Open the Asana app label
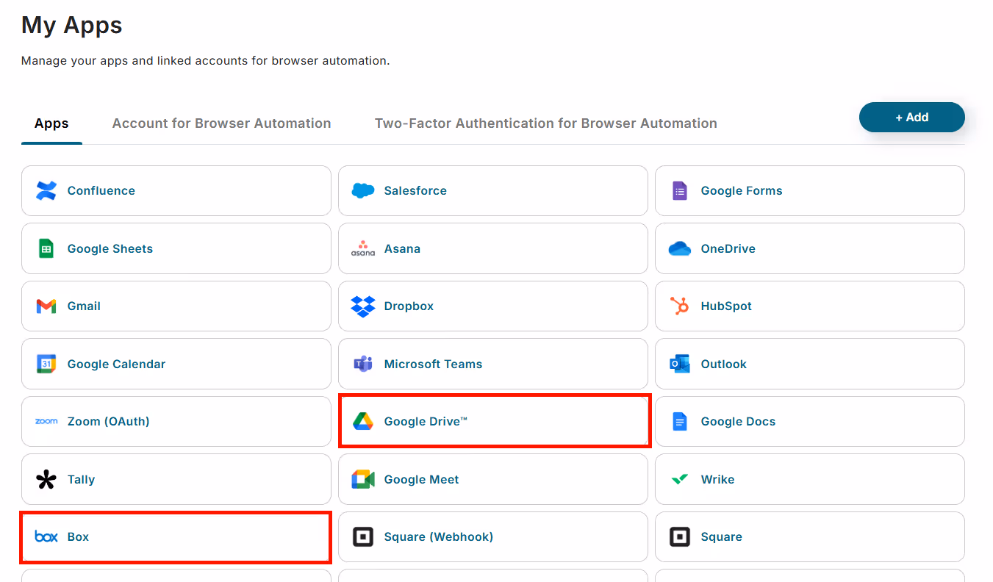993x582 pixels. click(402, 248)
